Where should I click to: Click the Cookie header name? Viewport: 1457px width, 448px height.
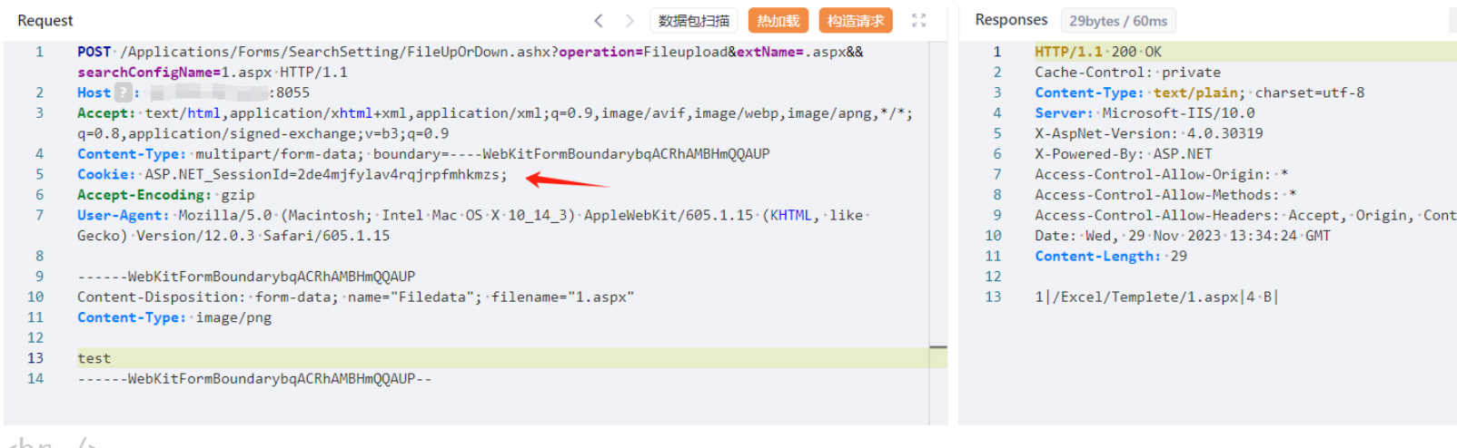[105, 174]
